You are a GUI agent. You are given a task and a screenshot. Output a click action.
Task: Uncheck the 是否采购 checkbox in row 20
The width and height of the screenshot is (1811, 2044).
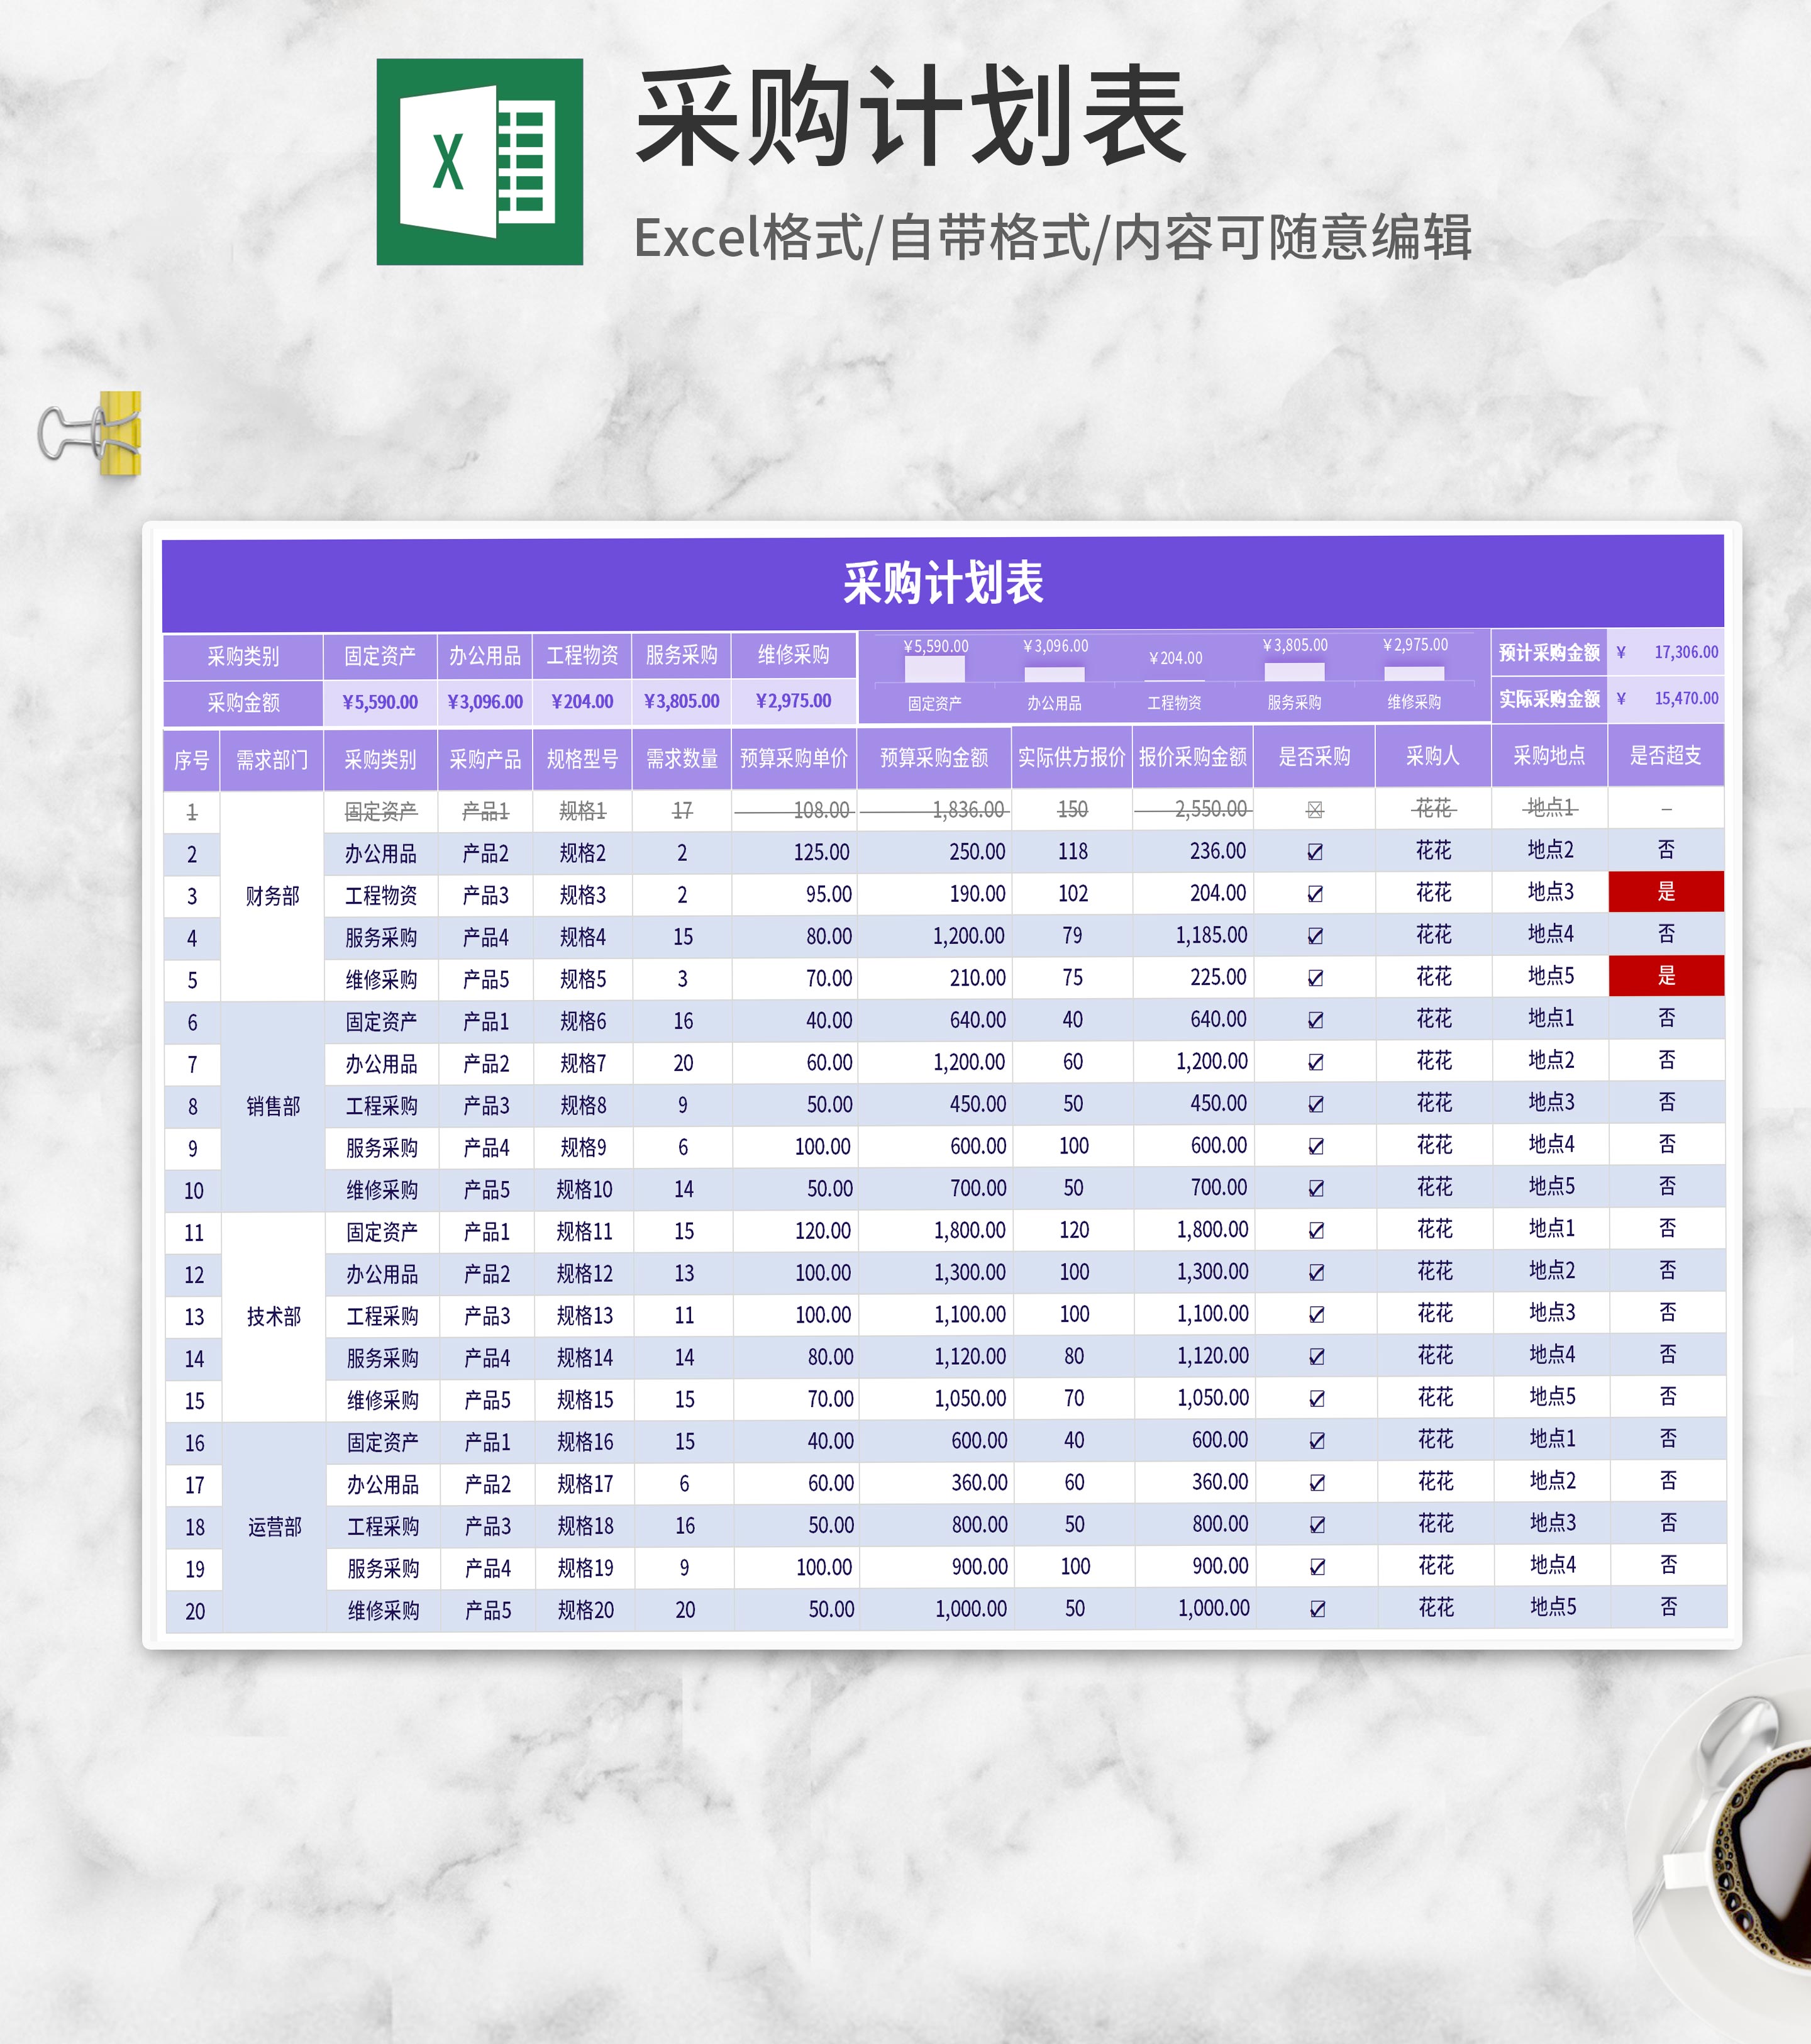1317,1609
